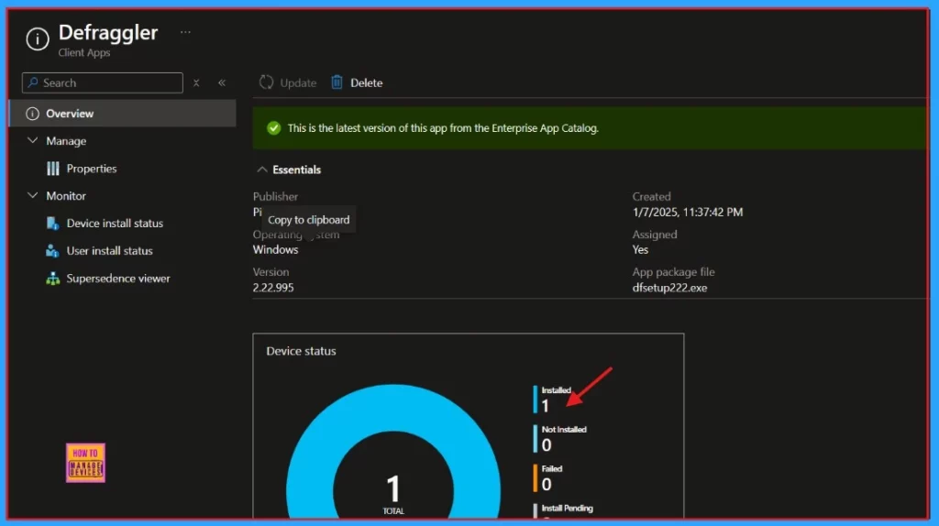
Task: Click the Installed count 1
Action: click(x=545, y=406)
